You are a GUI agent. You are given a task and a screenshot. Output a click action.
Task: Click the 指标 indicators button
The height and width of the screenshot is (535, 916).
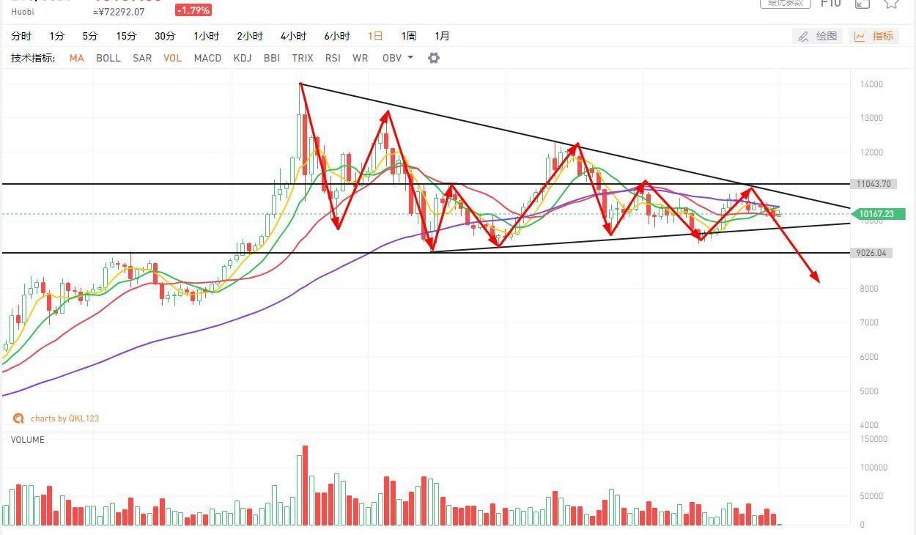click(x=875, y=36)
